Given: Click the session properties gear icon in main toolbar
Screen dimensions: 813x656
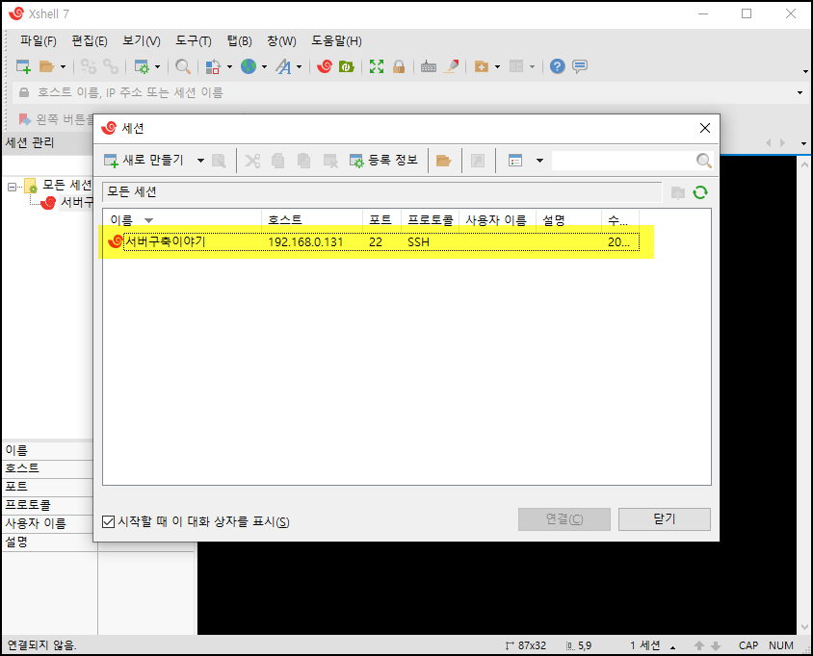Looking at the screenshot, I should [142, 66].
